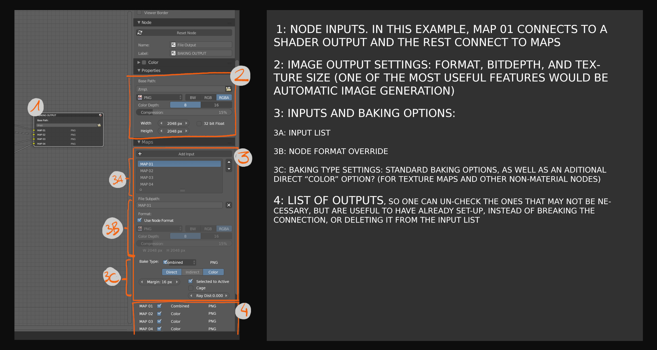The width and height of the screenshot is (657, 350).
Task: Click the plus icon beside Add Input
Action: point(140,154)
